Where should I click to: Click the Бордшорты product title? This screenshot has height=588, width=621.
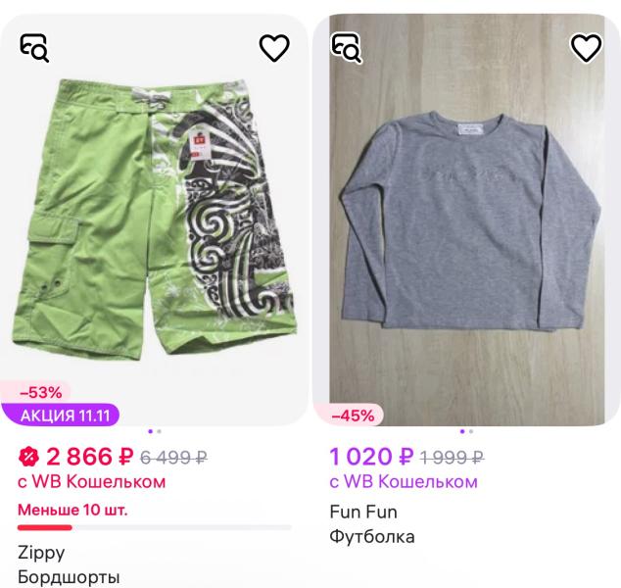pos(69,576)
